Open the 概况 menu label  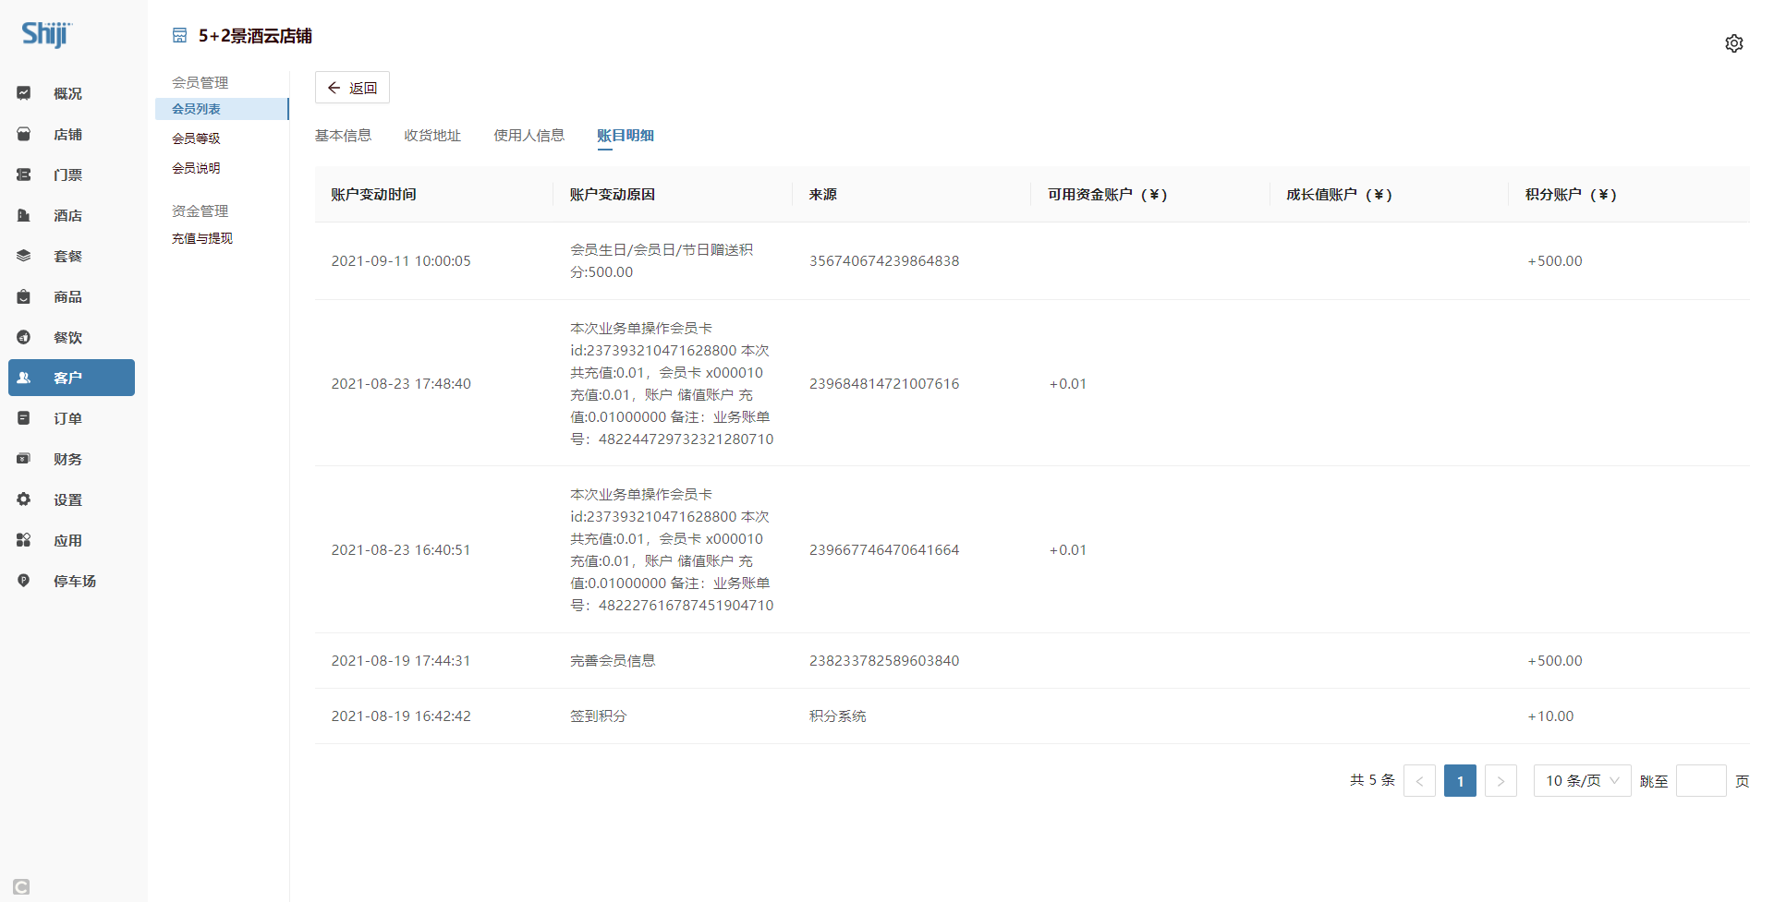[67, 93]
